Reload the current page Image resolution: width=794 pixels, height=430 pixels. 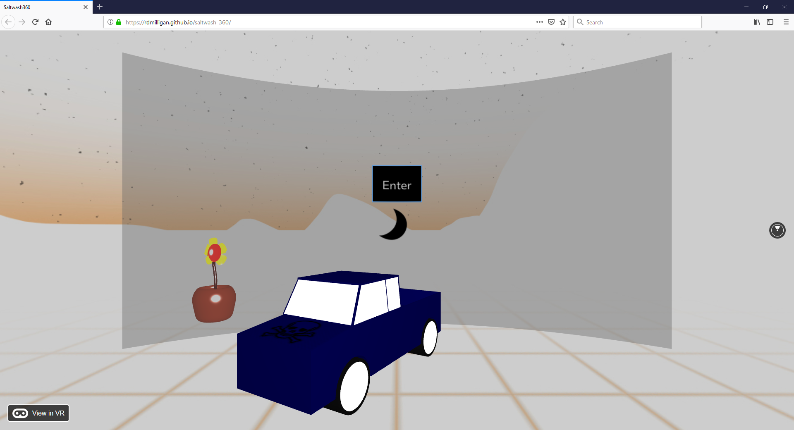tap(36, 22)
